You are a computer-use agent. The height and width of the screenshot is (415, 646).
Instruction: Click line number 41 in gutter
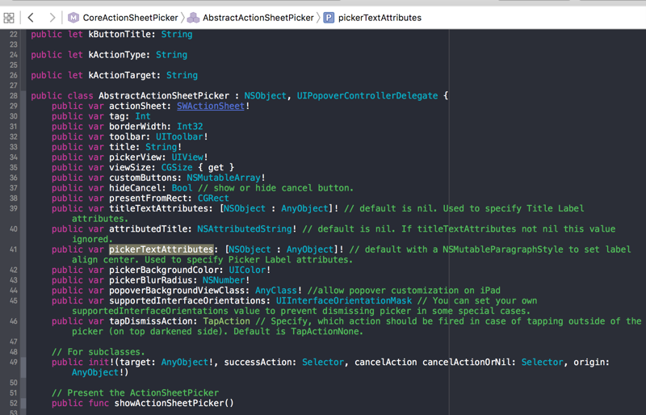(x=14, y=249)
